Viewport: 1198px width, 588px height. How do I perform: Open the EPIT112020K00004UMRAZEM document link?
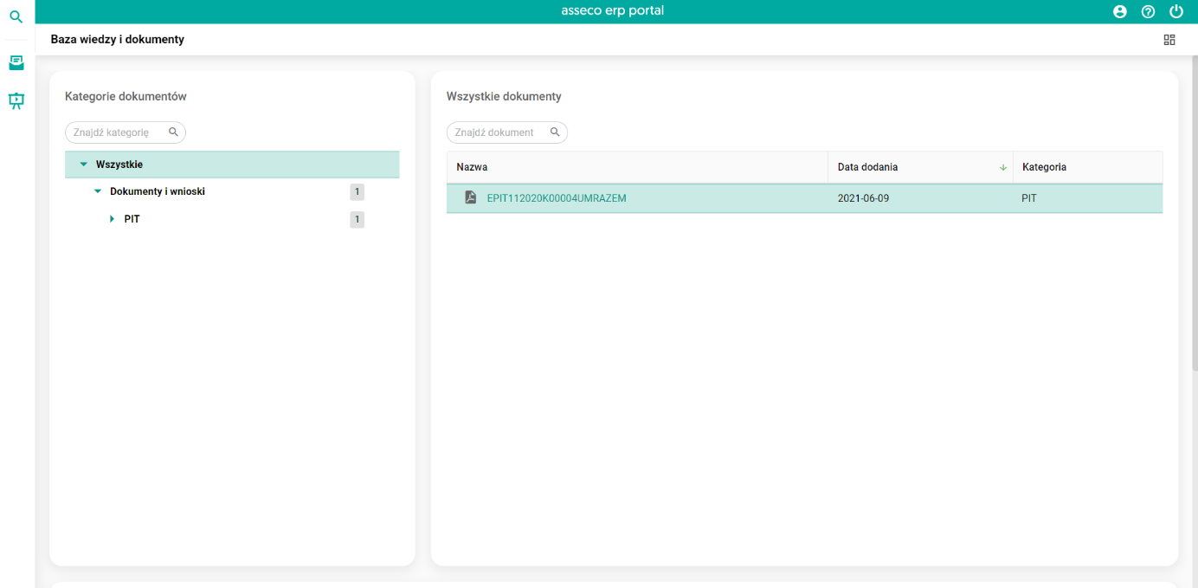(557, 198)
